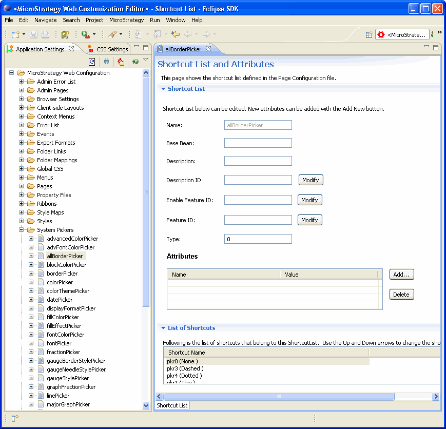
Task: Expand the colorThemePicker tree node
Action: click(x=31, y=291)
